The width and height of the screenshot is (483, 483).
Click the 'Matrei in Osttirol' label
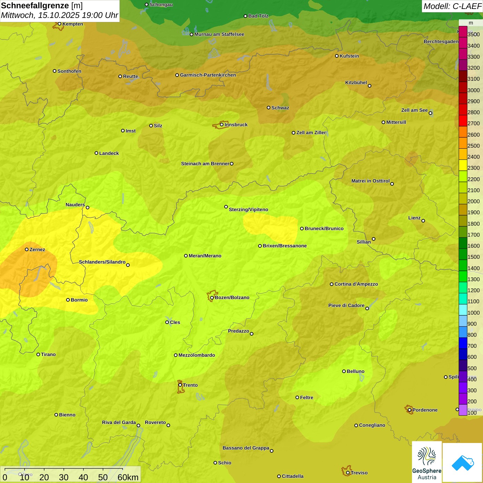pos(371,181)
